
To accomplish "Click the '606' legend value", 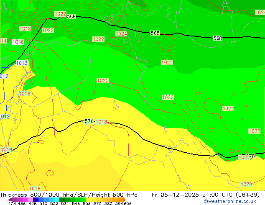I will 127,203.
